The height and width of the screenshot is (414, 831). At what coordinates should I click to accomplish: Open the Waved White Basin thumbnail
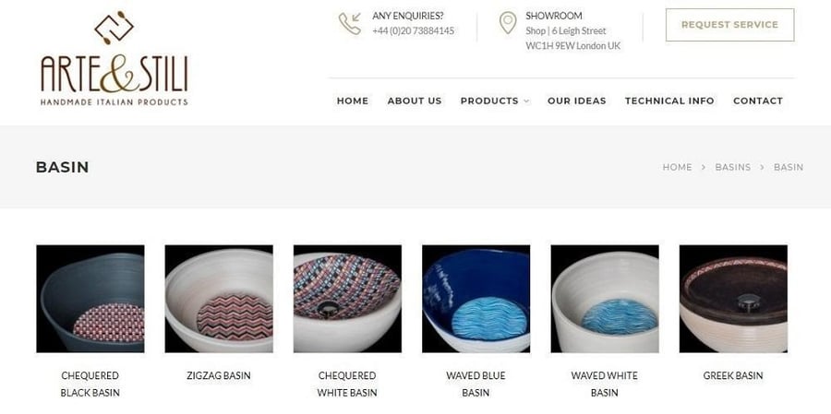(605, 299)
